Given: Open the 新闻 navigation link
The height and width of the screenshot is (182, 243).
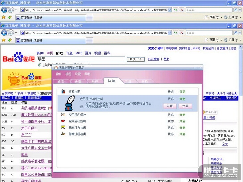Looking at the screenshot, I should click(x=40, y=53).
